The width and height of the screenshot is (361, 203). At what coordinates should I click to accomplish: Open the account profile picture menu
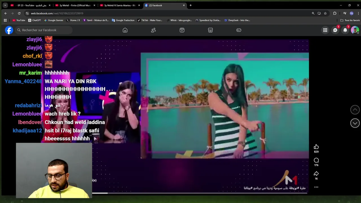pos(355,30)
